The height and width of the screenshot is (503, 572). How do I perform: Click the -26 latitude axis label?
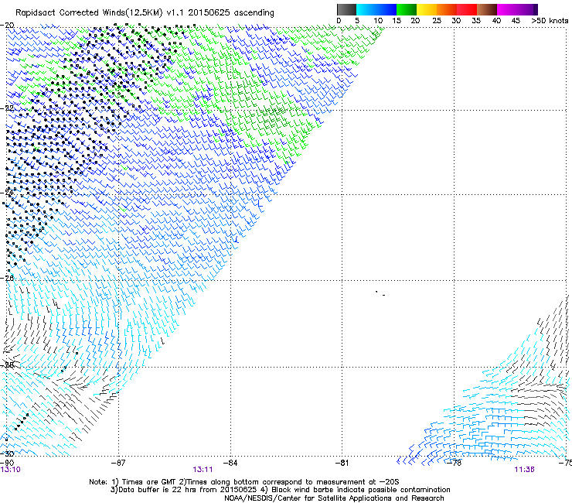(x=7, y=278)
